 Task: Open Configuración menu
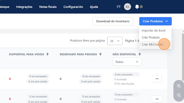tap(73, 7)
